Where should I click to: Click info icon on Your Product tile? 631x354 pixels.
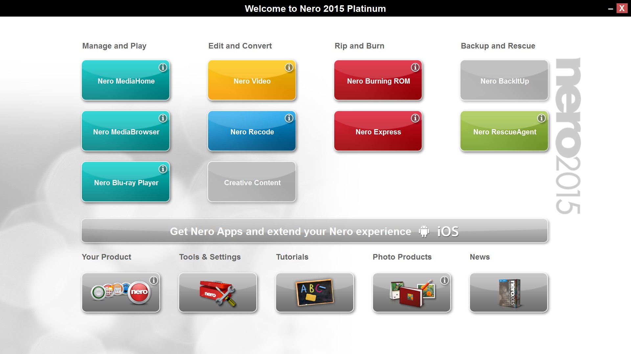coord(153,281)
